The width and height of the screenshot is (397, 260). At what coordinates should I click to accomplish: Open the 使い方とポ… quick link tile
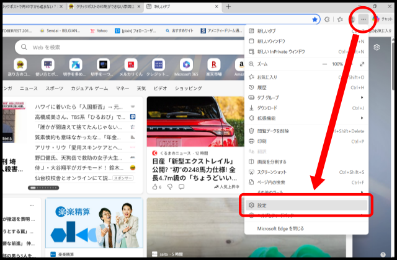point(48,67)
